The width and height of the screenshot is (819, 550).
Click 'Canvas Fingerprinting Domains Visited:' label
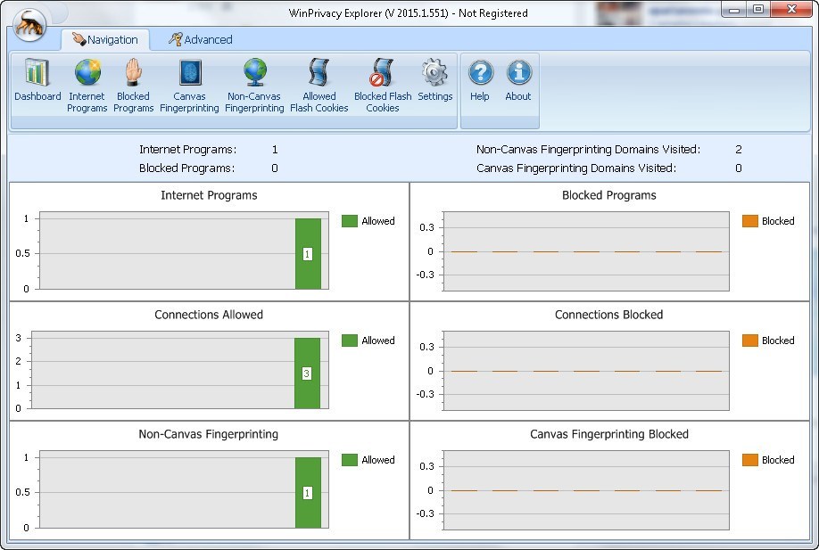(x=576, y=168)
